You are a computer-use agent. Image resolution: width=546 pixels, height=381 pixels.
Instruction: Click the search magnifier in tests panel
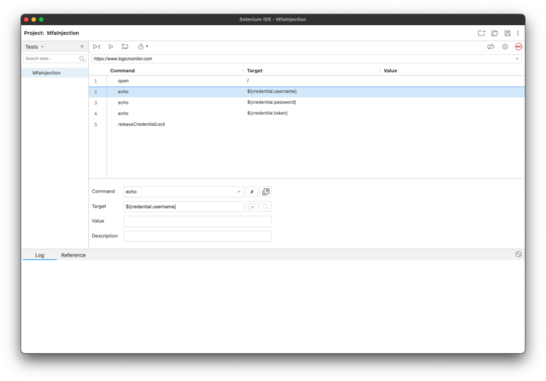(82, 58)
